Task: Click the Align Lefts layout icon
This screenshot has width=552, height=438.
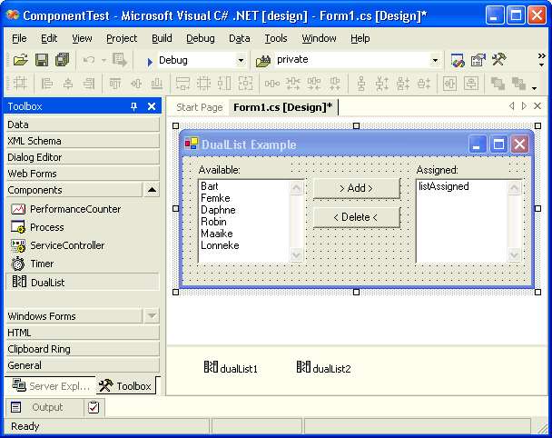Action: point(47,84)
